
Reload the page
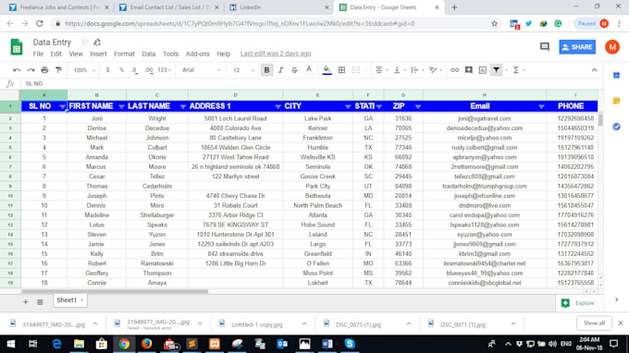tap(39, 24)
